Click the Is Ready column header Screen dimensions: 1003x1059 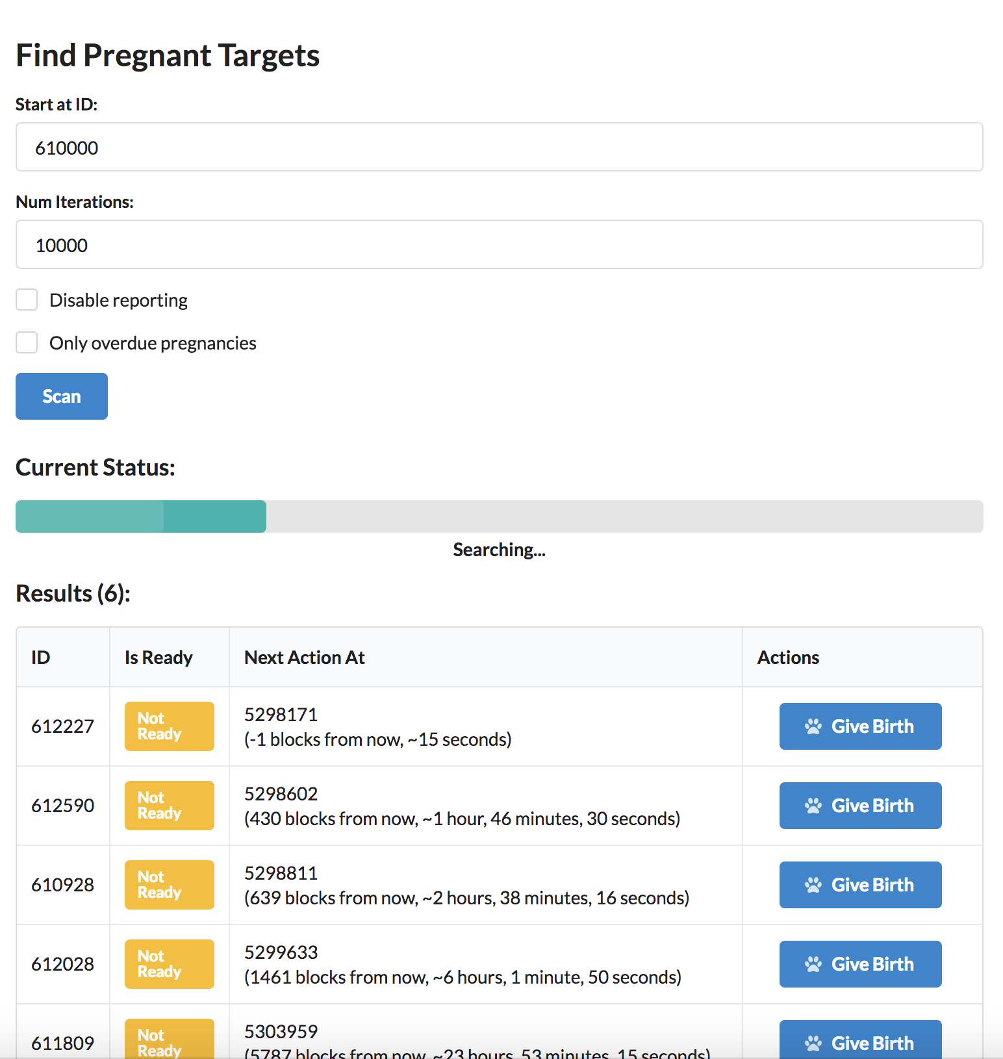click(x=159, y=657)
